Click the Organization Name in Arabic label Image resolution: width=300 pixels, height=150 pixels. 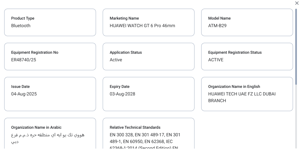pyautogui.click(x=36, y=127)
